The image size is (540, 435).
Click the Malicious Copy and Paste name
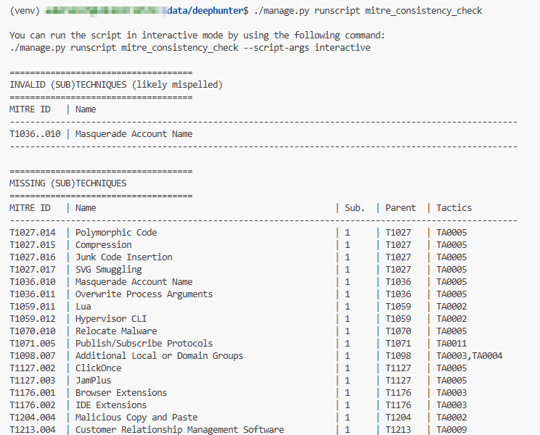pos(136,418)
